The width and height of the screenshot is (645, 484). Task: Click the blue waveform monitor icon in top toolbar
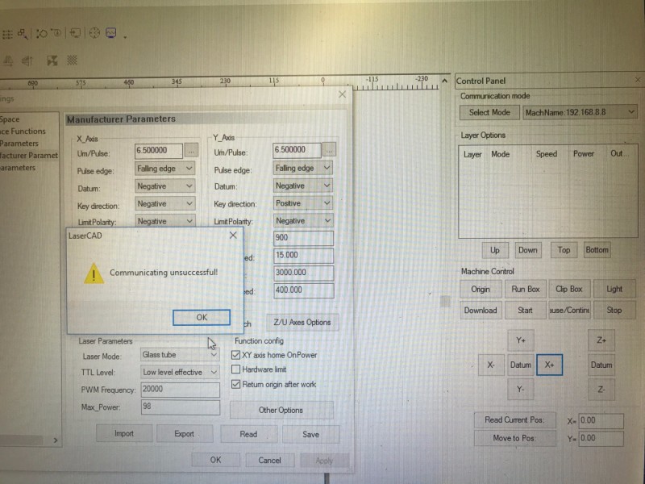coord(111,33)
